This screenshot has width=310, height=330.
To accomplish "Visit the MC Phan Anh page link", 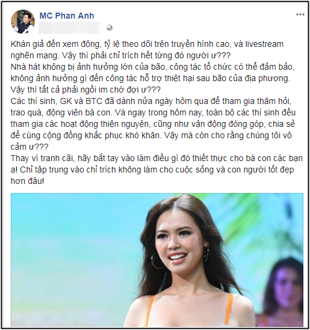I will point(67,16).
